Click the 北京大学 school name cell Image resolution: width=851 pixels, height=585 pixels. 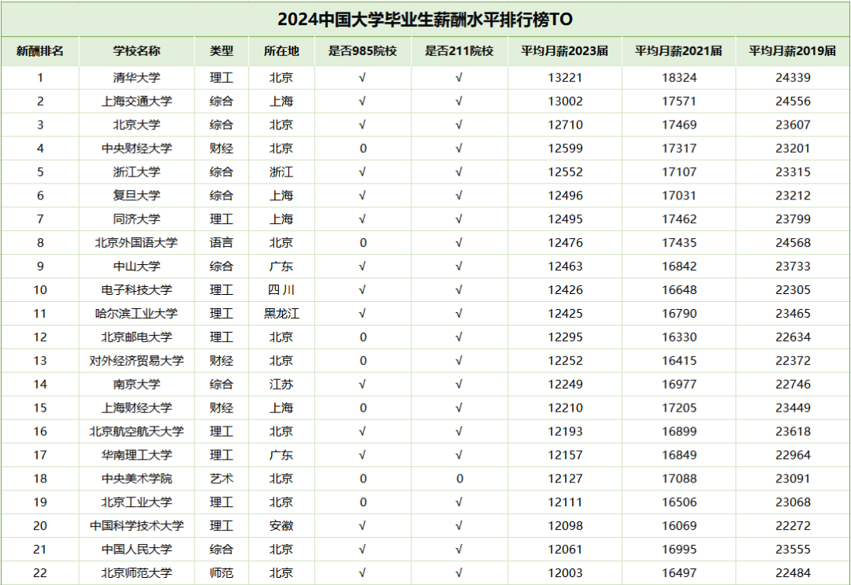137,125
